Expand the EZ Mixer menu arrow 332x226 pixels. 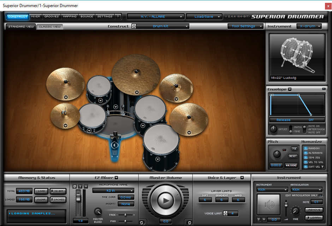(117, 178)
